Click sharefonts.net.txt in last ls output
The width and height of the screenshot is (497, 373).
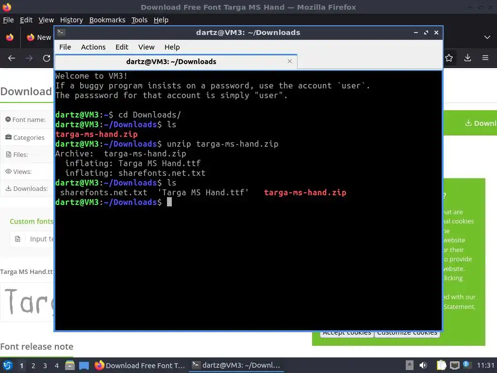pos(104,192)
